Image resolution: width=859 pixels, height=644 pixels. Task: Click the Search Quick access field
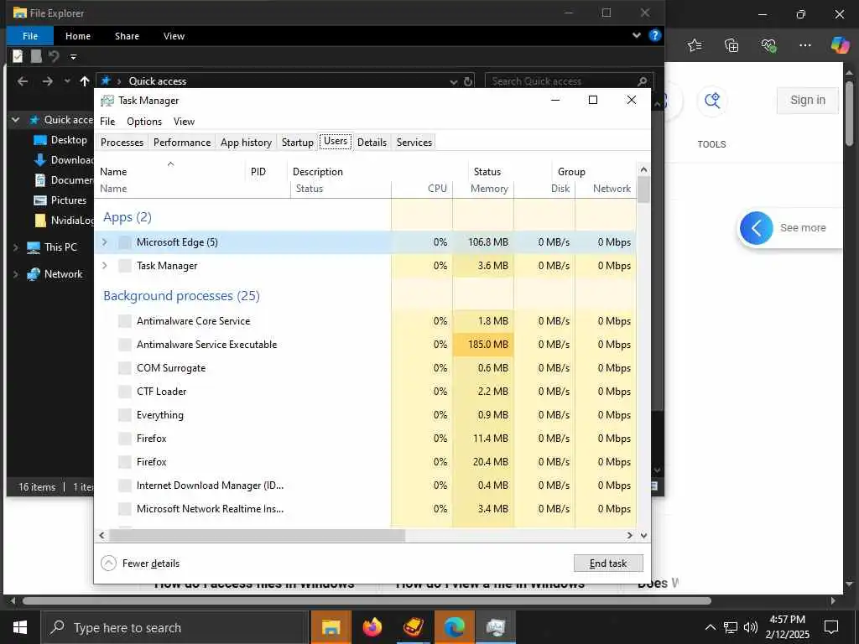[x=569, y=81]
